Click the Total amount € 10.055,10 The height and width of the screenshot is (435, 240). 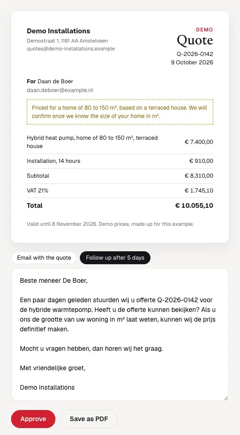pyautogui.click(x=194, y=205)
